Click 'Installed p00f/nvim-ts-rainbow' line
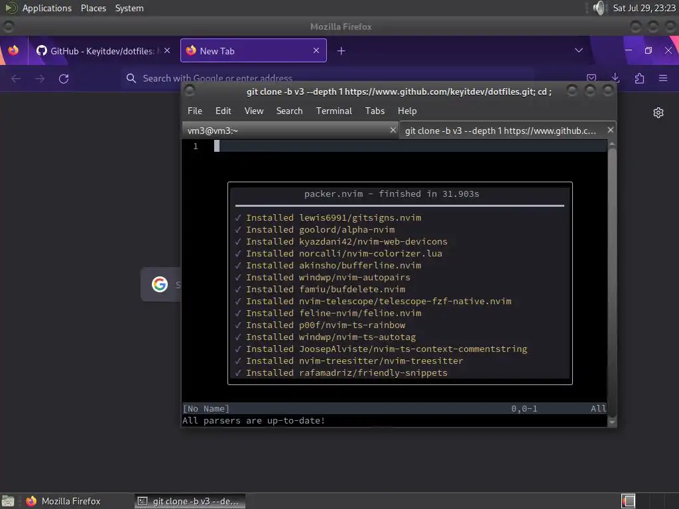 (x=320, y=325)
